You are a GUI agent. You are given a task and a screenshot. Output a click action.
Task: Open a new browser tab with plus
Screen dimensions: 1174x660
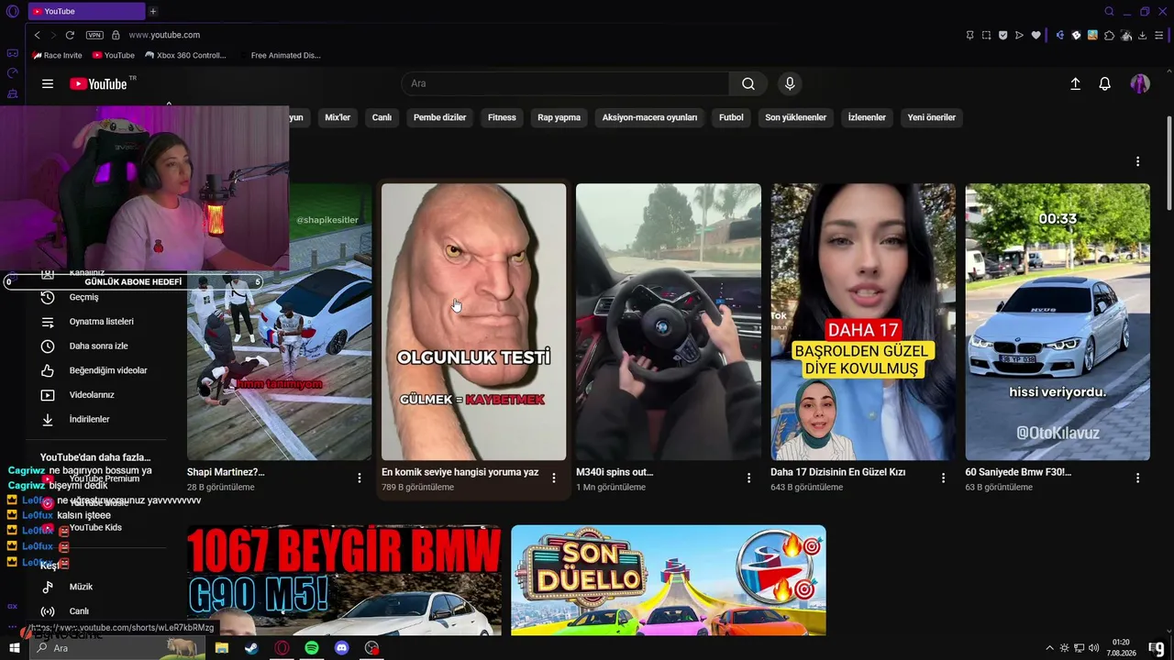153,11
